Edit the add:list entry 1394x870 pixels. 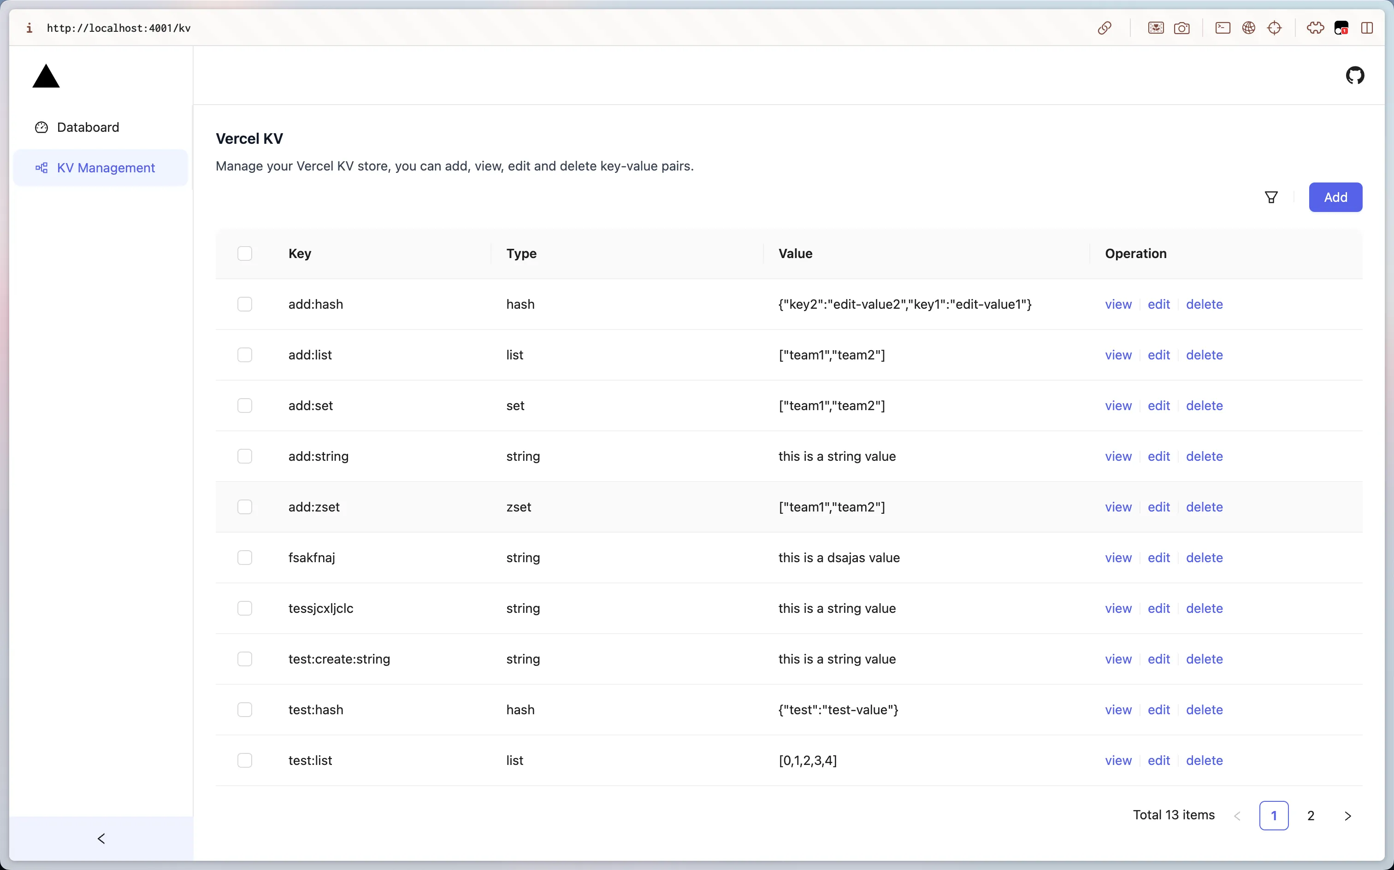pyautogui.click(x=1158, y=355)
